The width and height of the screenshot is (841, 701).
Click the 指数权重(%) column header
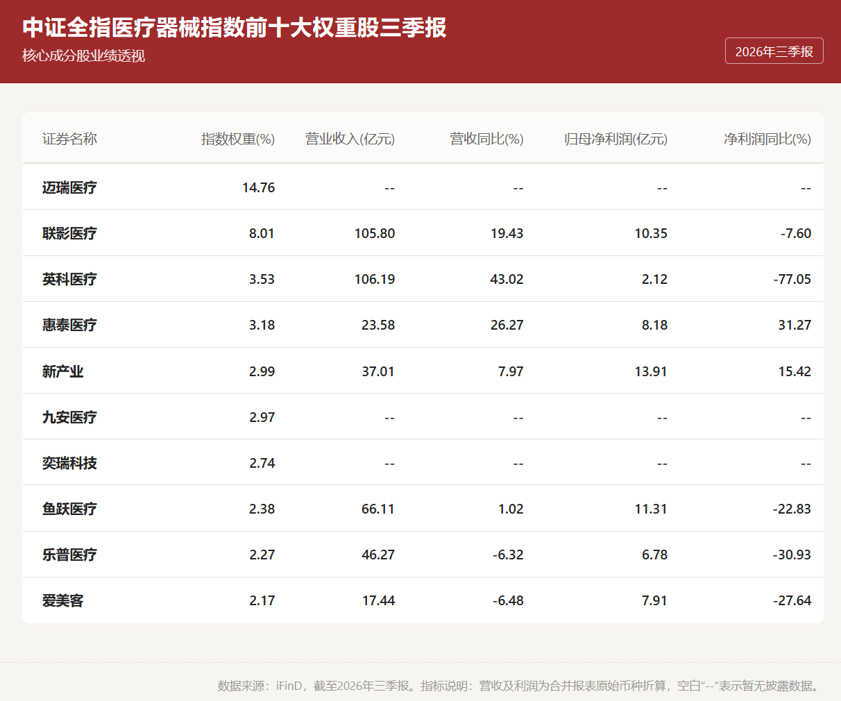click(238, 139)
